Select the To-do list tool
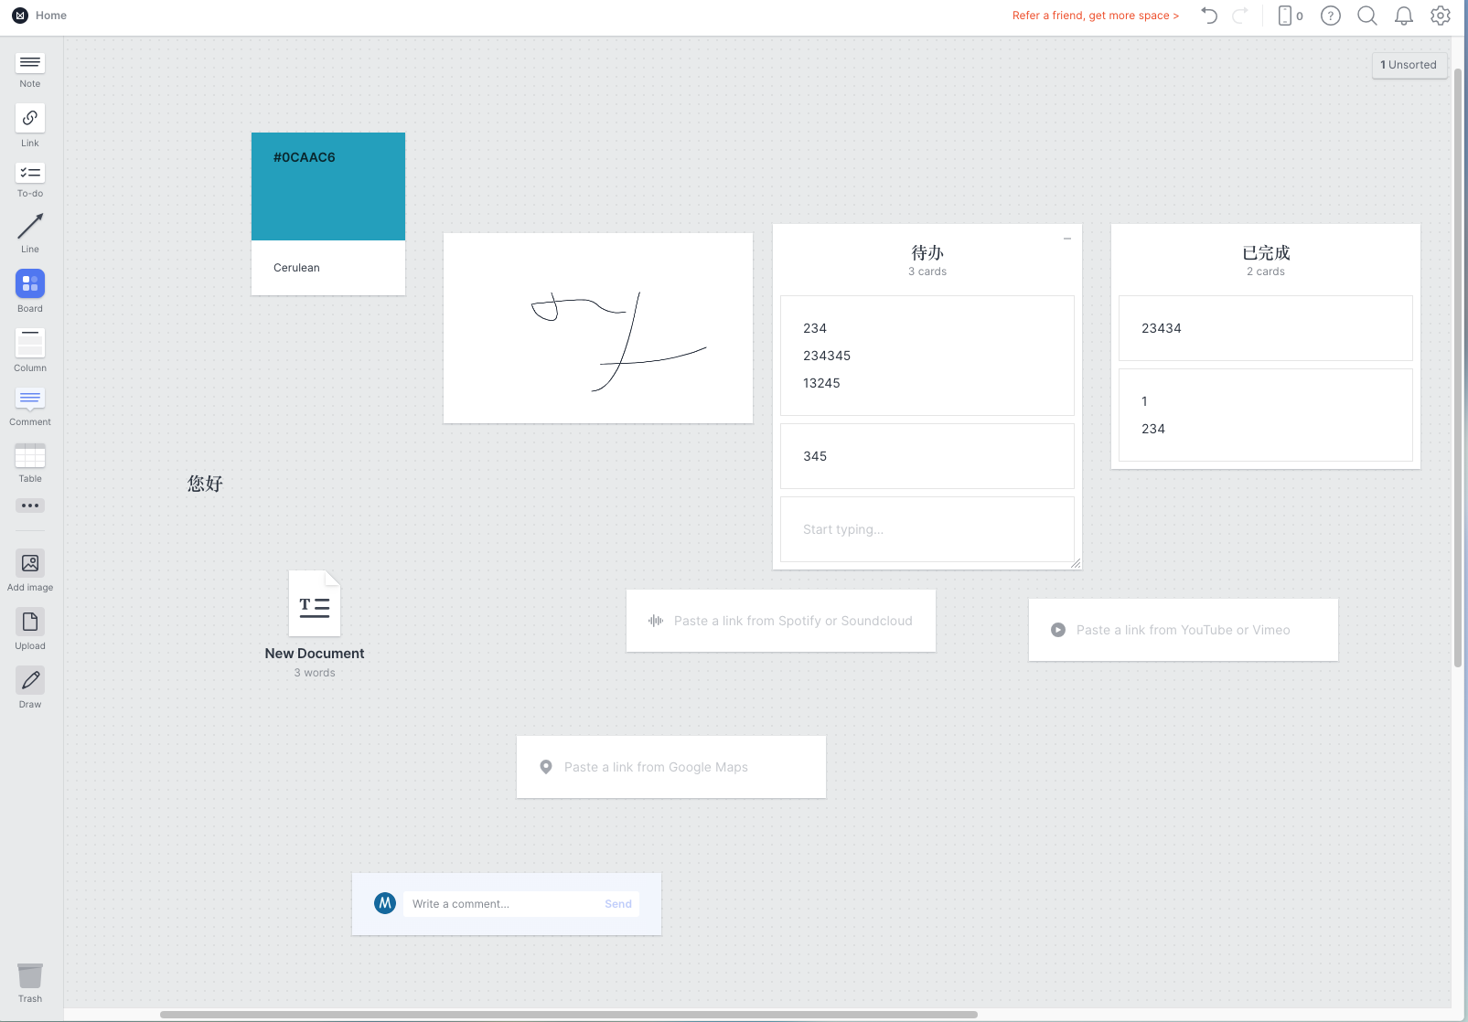The height and width of the screenshot is (1022, 1468). click(30, 174)
